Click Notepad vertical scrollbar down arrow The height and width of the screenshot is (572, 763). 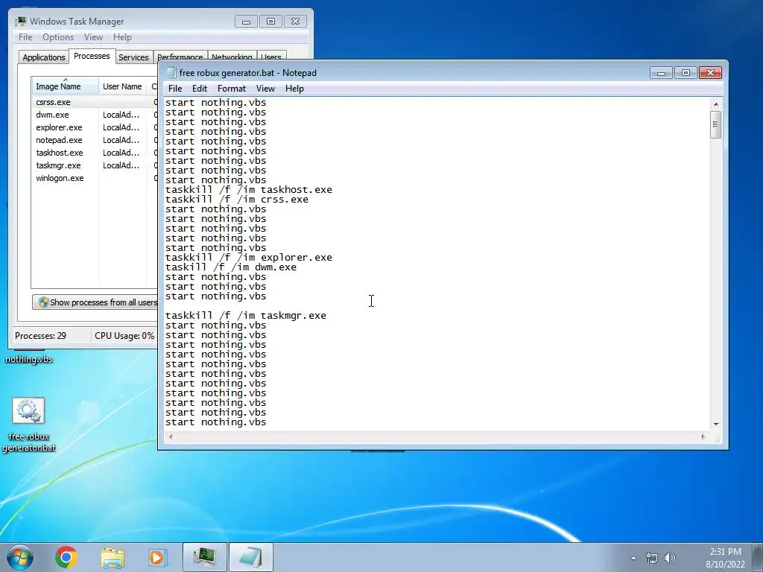pos(716,425)
